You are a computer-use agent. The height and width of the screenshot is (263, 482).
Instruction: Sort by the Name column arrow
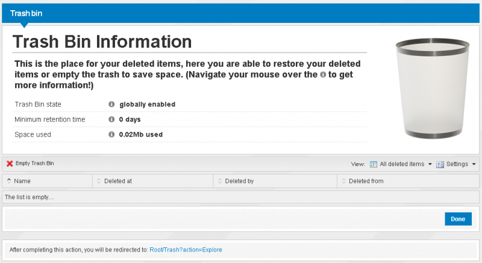(9, 181)
